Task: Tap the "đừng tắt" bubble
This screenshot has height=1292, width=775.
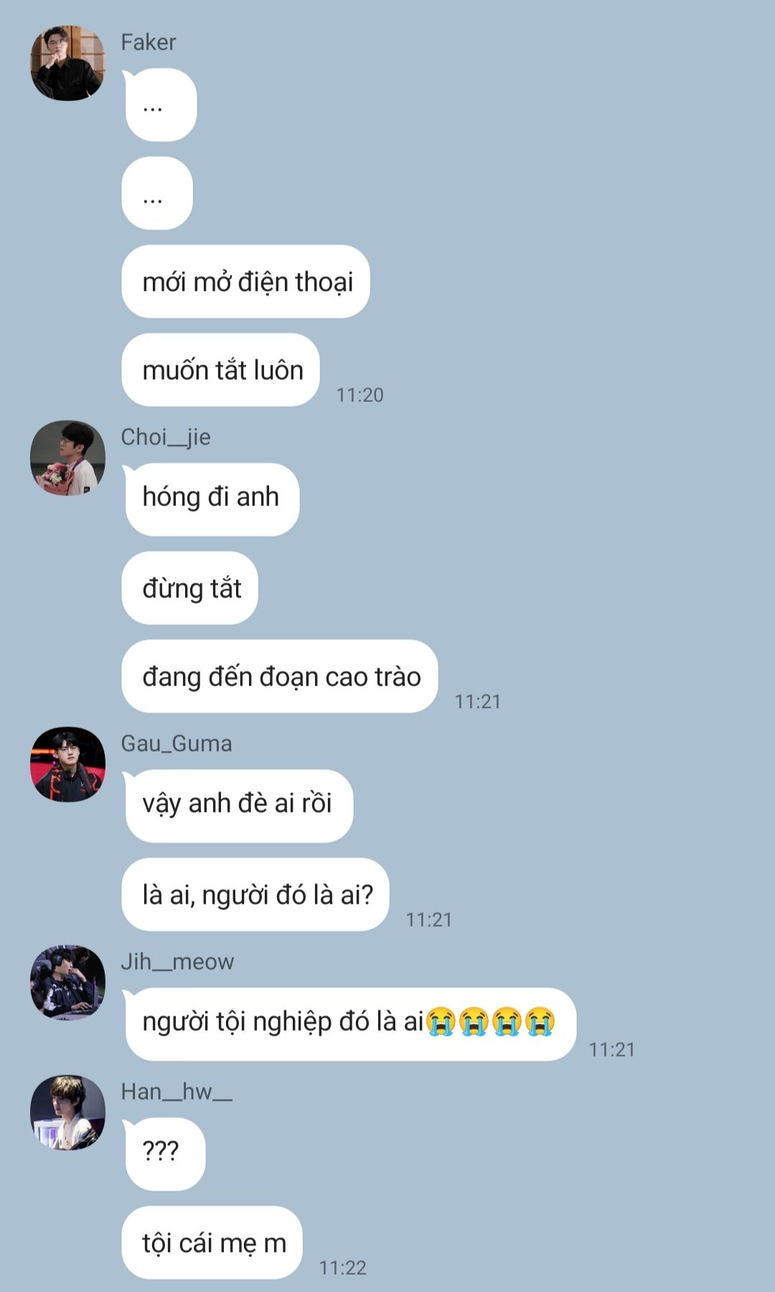Action: tap(190, 588)
